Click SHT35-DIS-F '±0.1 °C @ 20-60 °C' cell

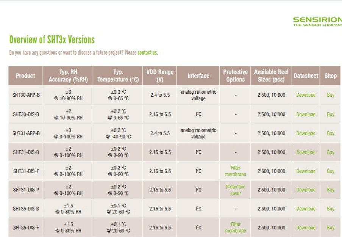coord(118,228)
